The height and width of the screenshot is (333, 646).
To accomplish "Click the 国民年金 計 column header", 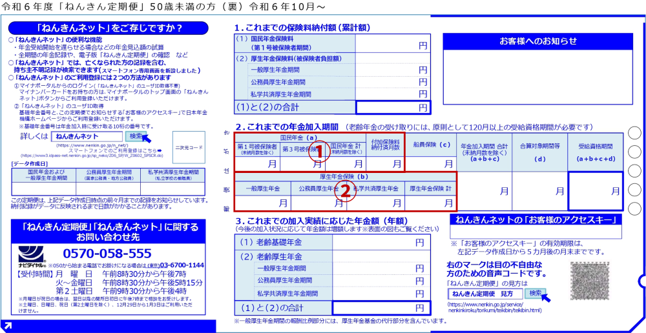I will [345, 149].
